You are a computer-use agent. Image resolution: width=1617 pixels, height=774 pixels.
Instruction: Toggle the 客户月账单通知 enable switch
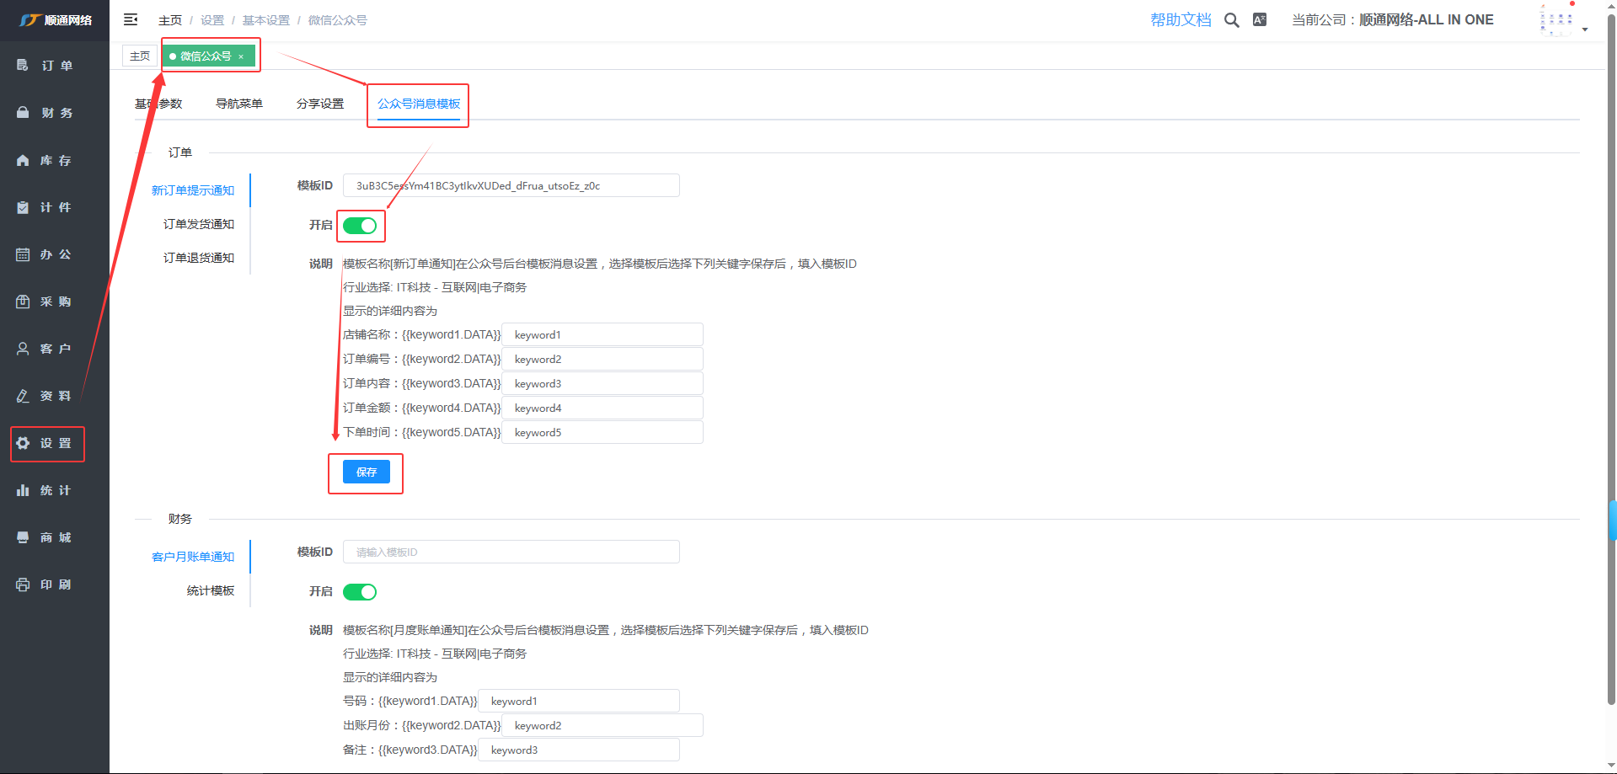point(360,592)
